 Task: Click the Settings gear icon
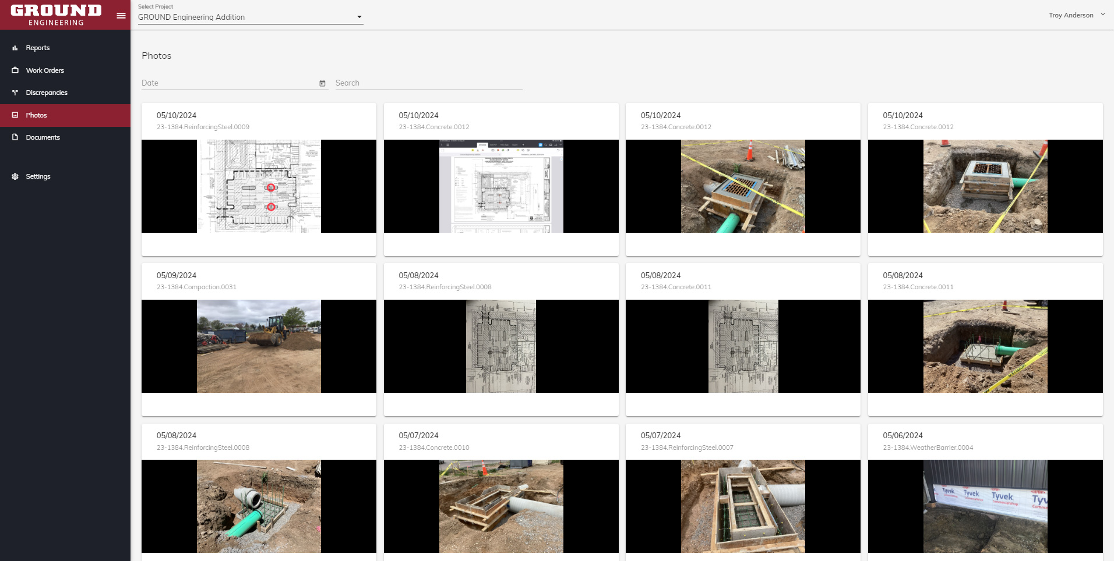click(15, 176)
